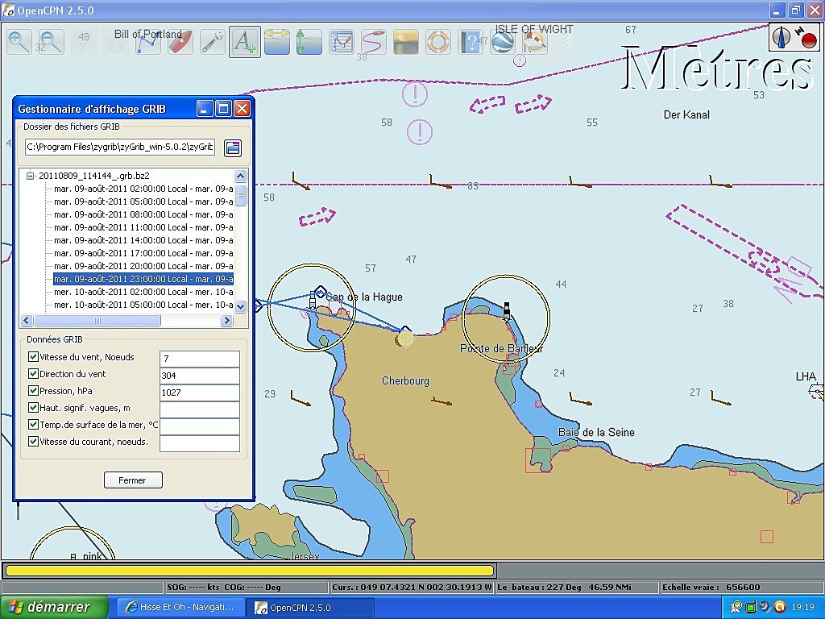This screenshot has height=619, width=825.
Task: Click the toolbar plugin icon beside the globe
Action: tap(535, 42)
